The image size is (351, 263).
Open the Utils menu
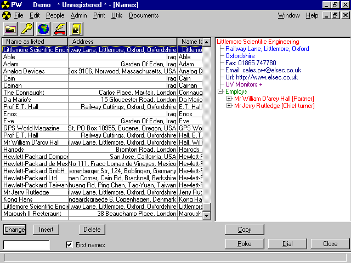pos(116,15)
